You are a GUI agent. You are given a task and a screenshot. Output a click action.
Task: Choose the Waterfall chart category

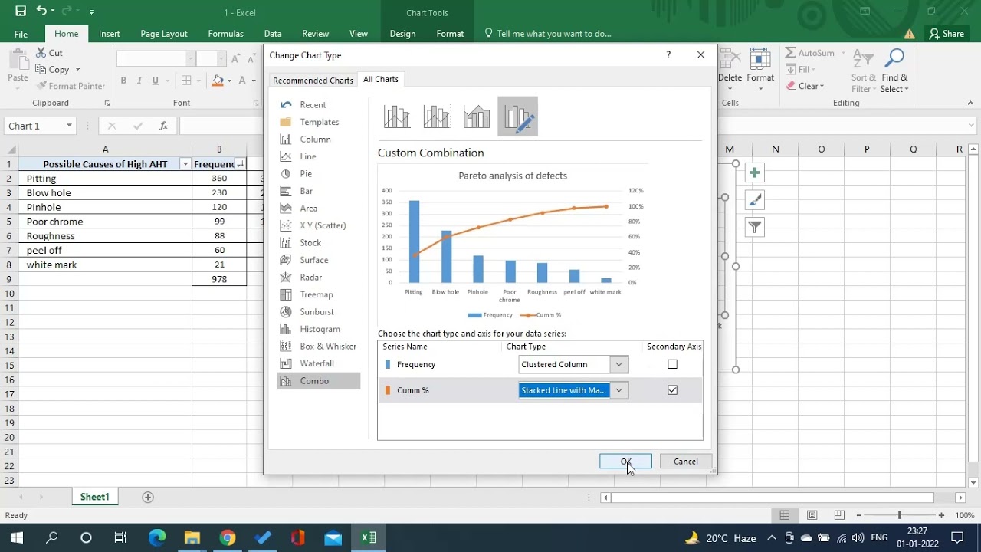pos(317,363)
